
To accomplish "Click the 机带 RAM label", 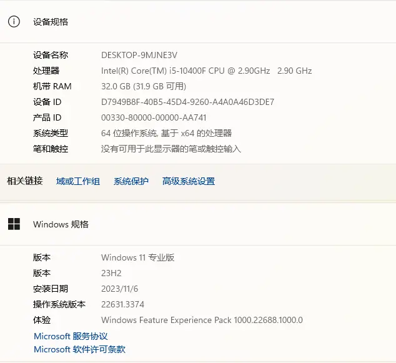I will click(x=52, y=86).
